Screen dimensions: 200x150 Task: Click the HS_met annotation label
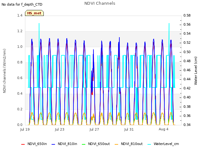(34, 13)
